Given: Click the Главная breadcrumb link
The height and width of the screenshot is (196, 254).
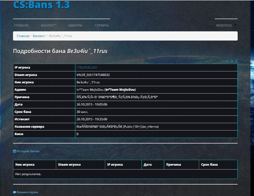Looking at the screenshot, I should pos(23,36).
